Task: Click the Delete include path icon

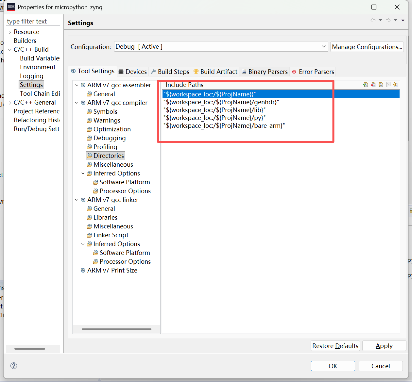Action: (373, 85)
